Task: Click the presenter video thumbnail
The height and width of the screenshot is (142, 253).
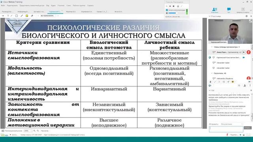Action: point(230,32)
